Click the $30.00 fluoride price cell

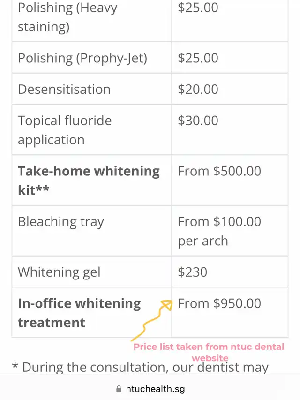[x=198, y=121]
